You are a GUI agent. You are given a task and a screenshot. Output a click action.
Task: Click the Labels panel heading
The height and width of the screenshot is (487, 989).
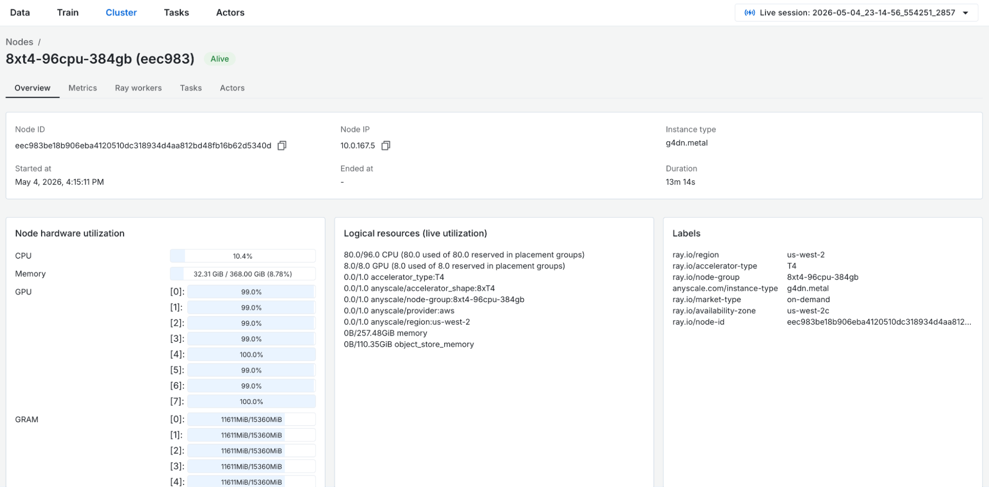coord(687,233)
